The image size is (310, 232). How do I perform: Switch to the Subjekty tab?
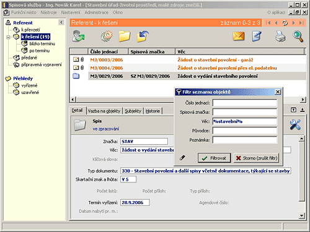(x=133, y=111)
